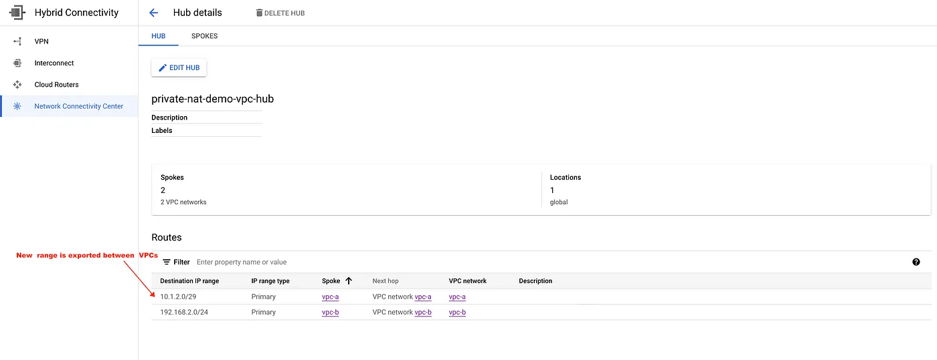Click the EDIT HUB button
Image resolution: width=937 pixels, height=360 pixels.
point(179,67)
